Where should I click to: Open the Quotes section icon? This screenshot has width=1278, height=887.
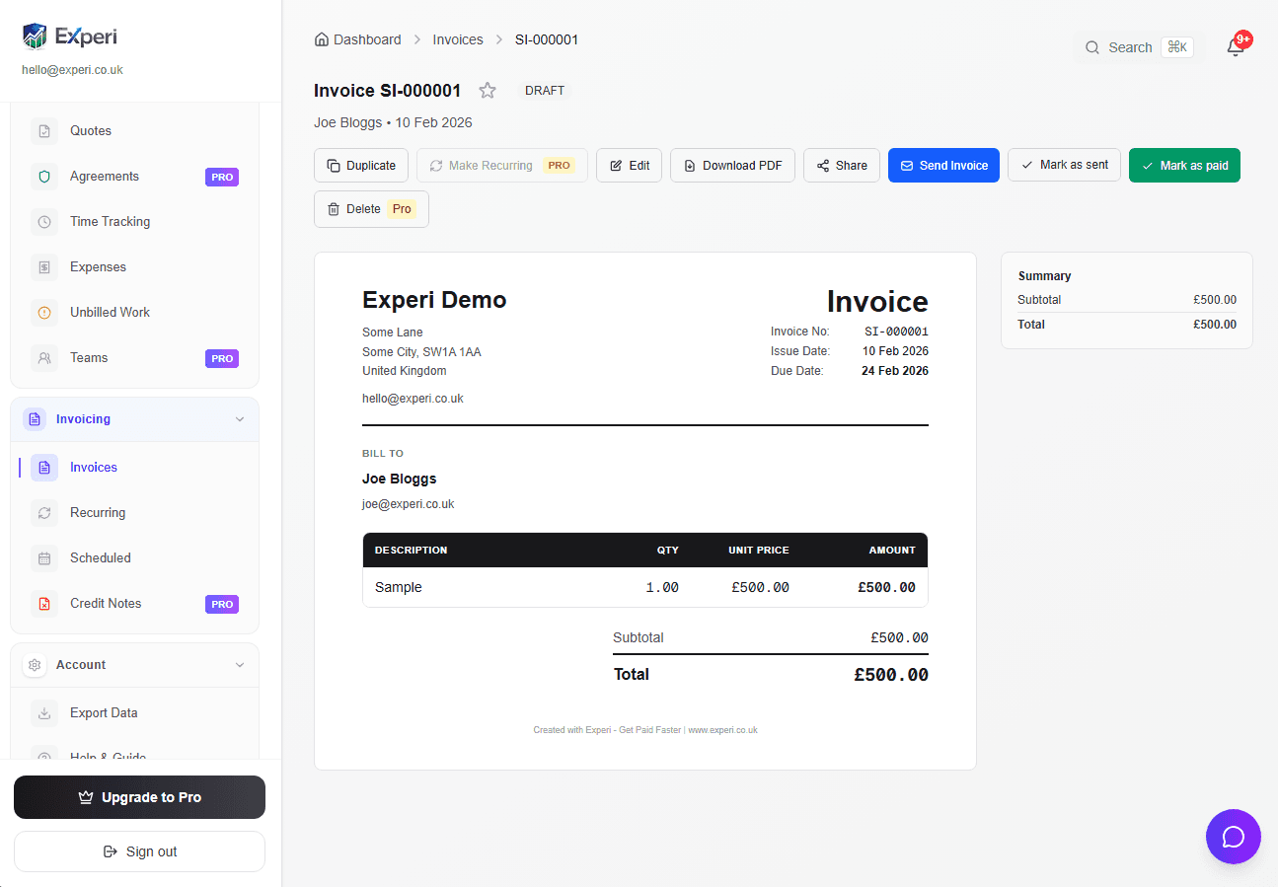click(43, 130)
